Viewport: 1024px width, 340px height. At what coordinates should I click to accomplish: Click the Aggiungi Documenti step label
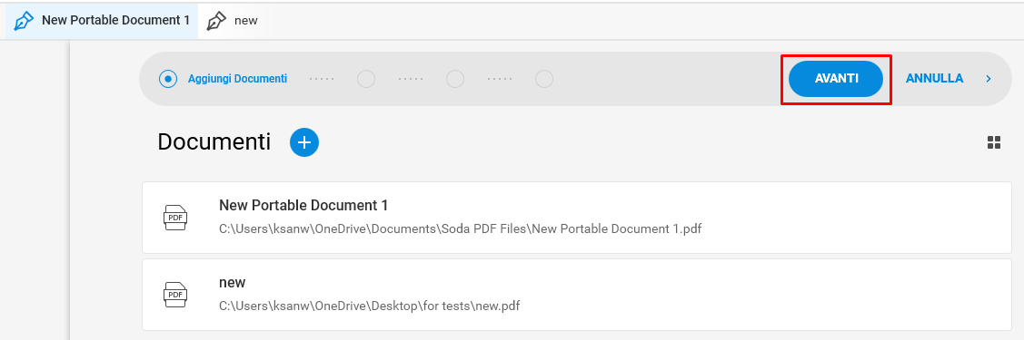[238, 79]
